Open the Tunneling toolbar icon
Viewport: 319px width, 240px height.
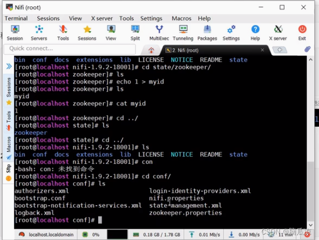183,33
